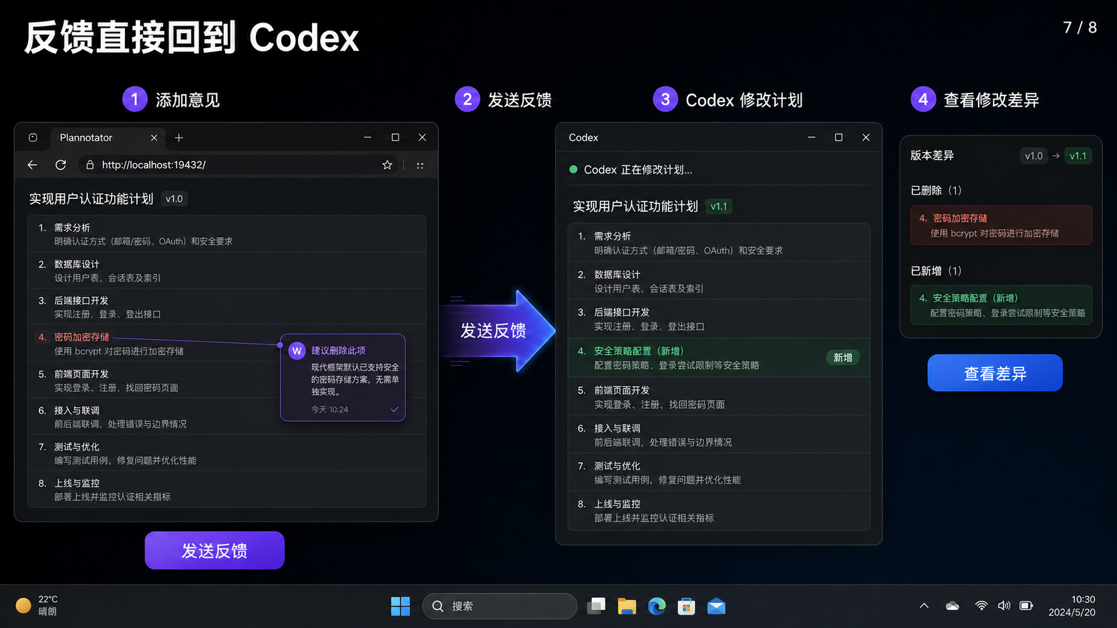This screenshot has height=628, width=1117.
Task: Open deleted item 密码加密存储 in diff panel
Action: 1001,226
